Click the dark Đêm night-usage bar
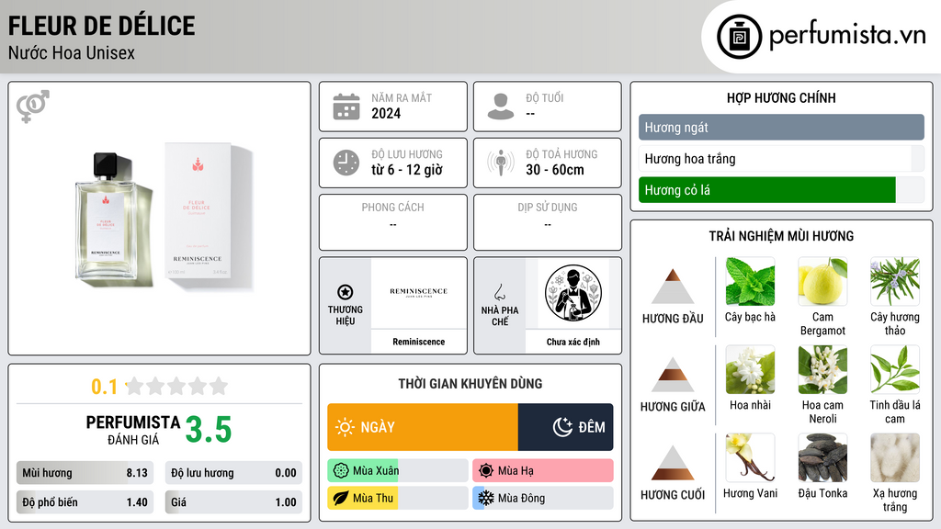The height and width of the screenshot is (529, 941). [x=565, y=427]
